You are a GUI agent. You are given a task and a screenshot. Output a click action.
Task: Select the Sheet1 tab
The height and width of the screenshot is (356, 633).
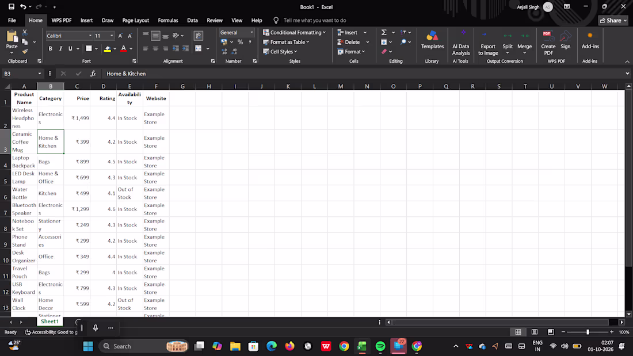tap(49, 321)
